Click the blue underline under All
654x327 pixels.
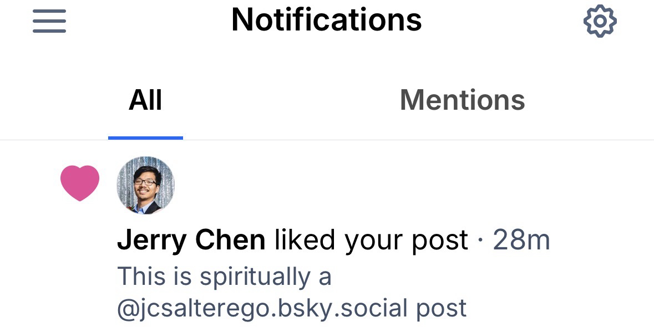pyautogui.click(x=145, y=138)
